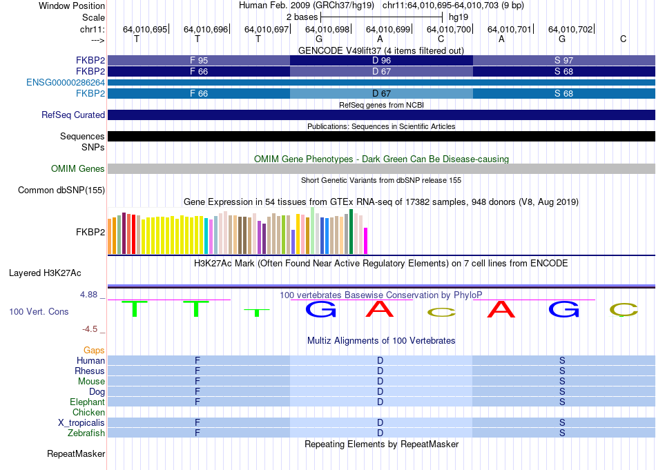This screenshot has height=470, width=656.
Task: Click the GTEx FKBP2 expression bar chart
Action: [238, 231]
